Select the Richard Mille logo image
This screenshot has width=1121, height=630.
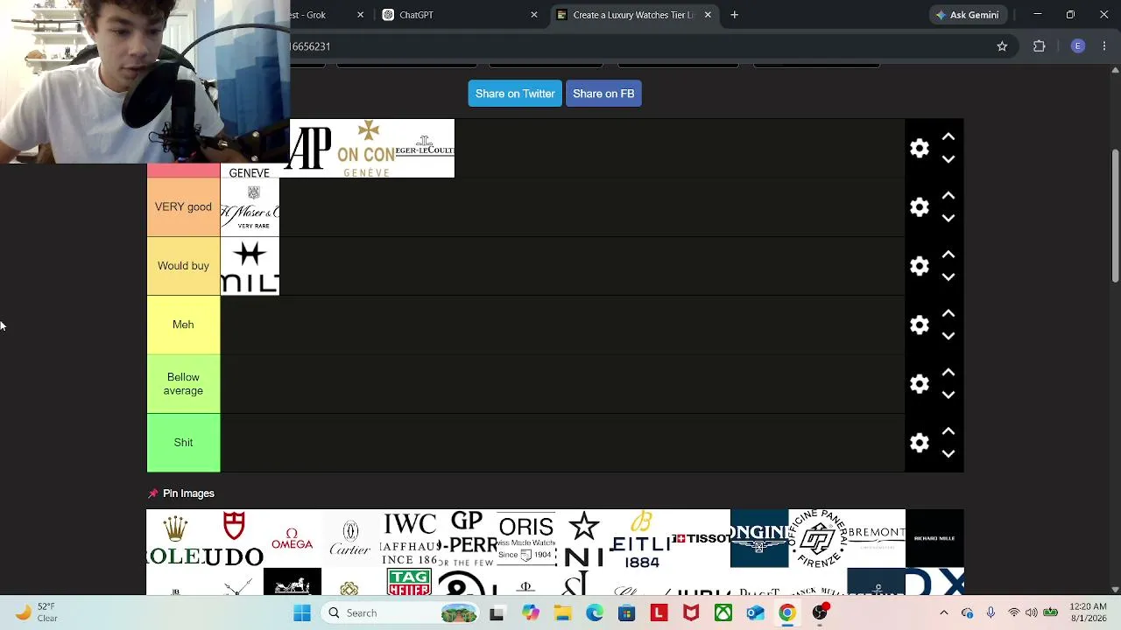(934, 538)
